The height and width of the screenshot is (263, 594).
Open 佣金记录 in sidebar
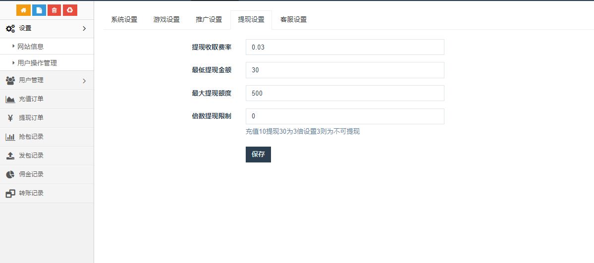(47, 174)
